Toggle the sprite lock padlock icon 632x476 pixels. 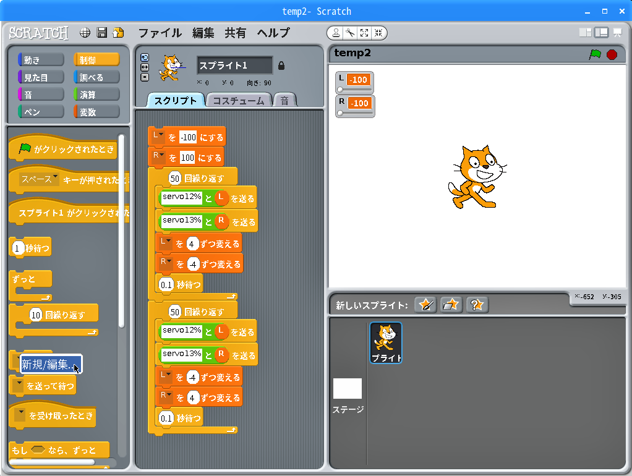point(281,66)
